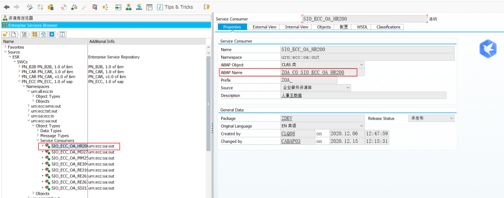Collapse the Namespaces node
This screenshot has width=504, height=198.
23,87
